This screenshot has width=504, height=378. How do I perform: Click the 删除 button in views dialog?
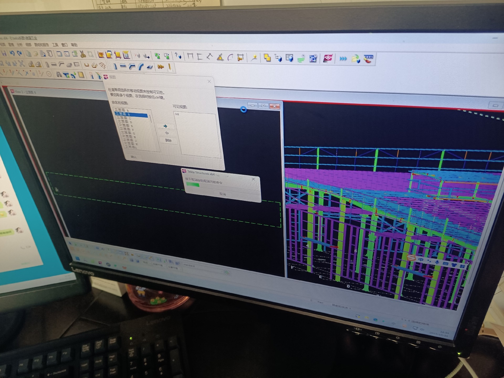[x=168, y=140]
